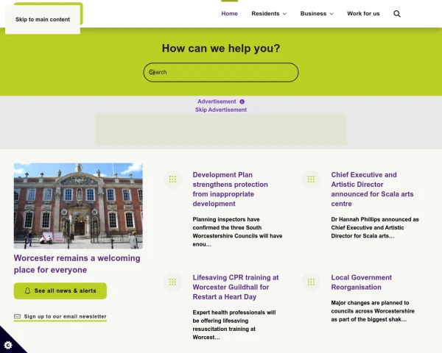Expand the Residents menu chevron
442x353 pixels.
click(284, 14)
